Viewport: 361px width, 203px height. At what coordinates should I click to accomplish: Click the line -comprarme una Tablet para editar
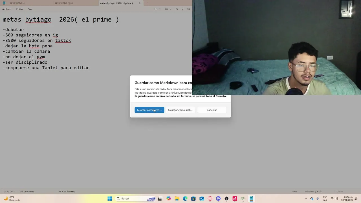click(46, 68)
